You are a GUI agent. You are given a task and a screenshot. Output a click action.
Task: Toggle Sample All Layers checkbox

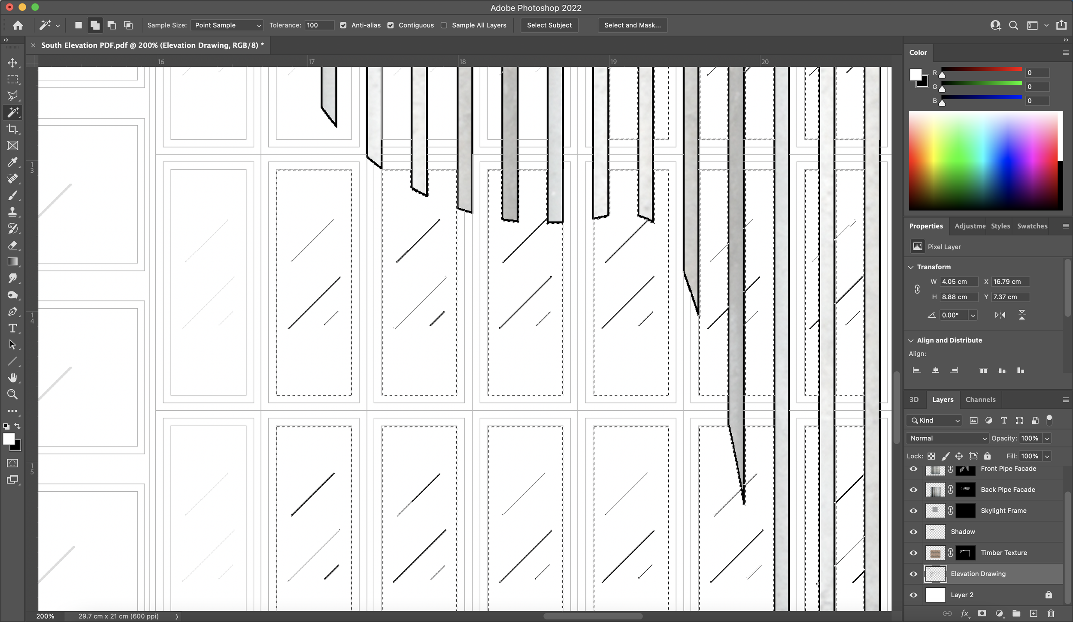tap(444, 25)
